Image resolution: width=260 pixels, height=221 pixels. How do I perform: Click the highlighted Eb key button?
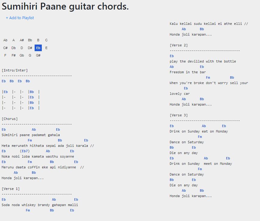[38, 48]
